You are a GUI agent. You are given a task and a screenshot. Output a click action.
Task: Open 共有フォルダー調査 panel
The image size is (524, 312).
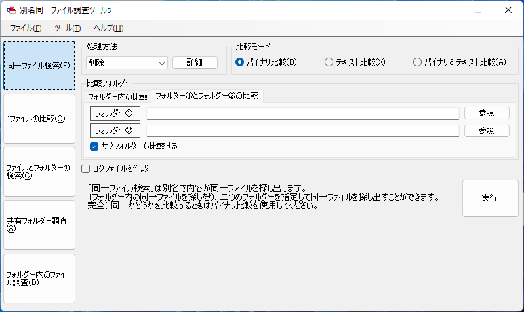39,225
